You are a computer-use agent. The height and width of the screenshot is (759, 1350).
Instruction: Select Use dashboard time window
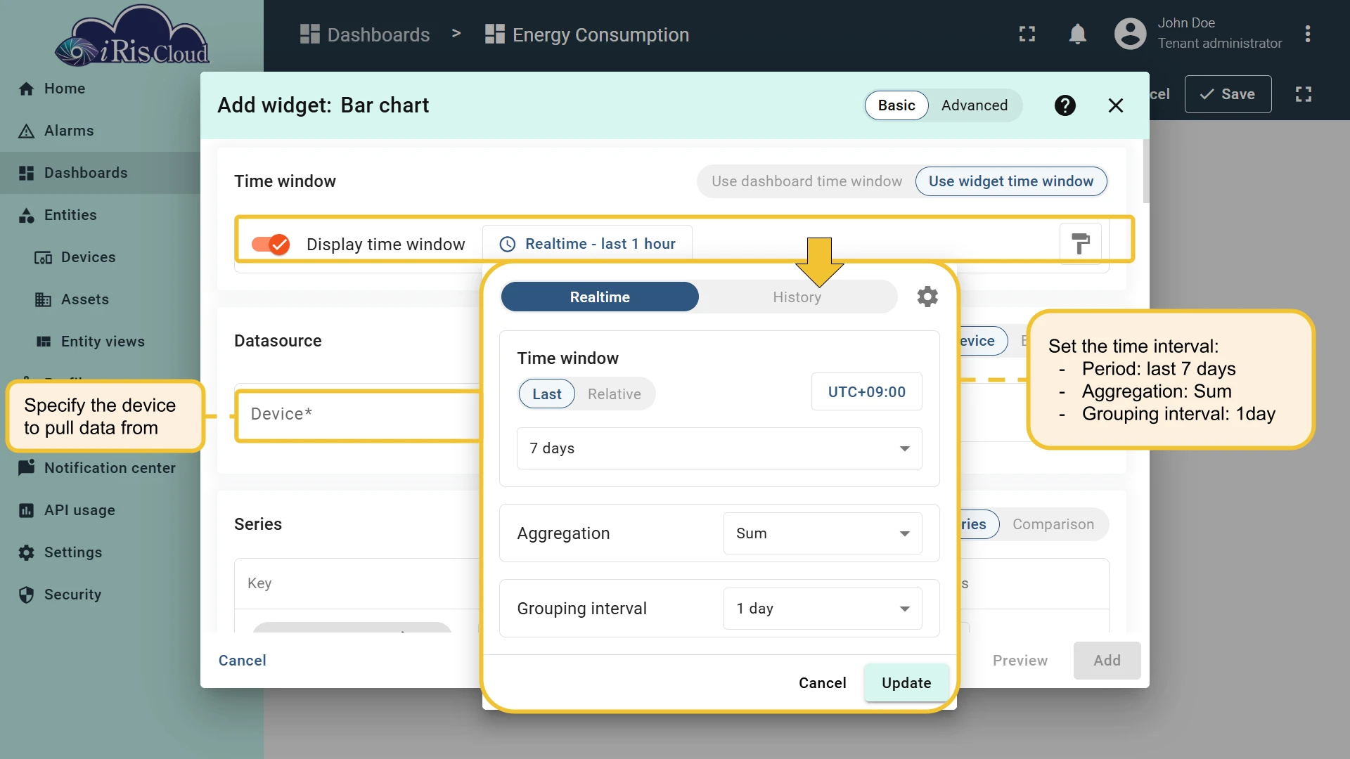coord(806,181)
